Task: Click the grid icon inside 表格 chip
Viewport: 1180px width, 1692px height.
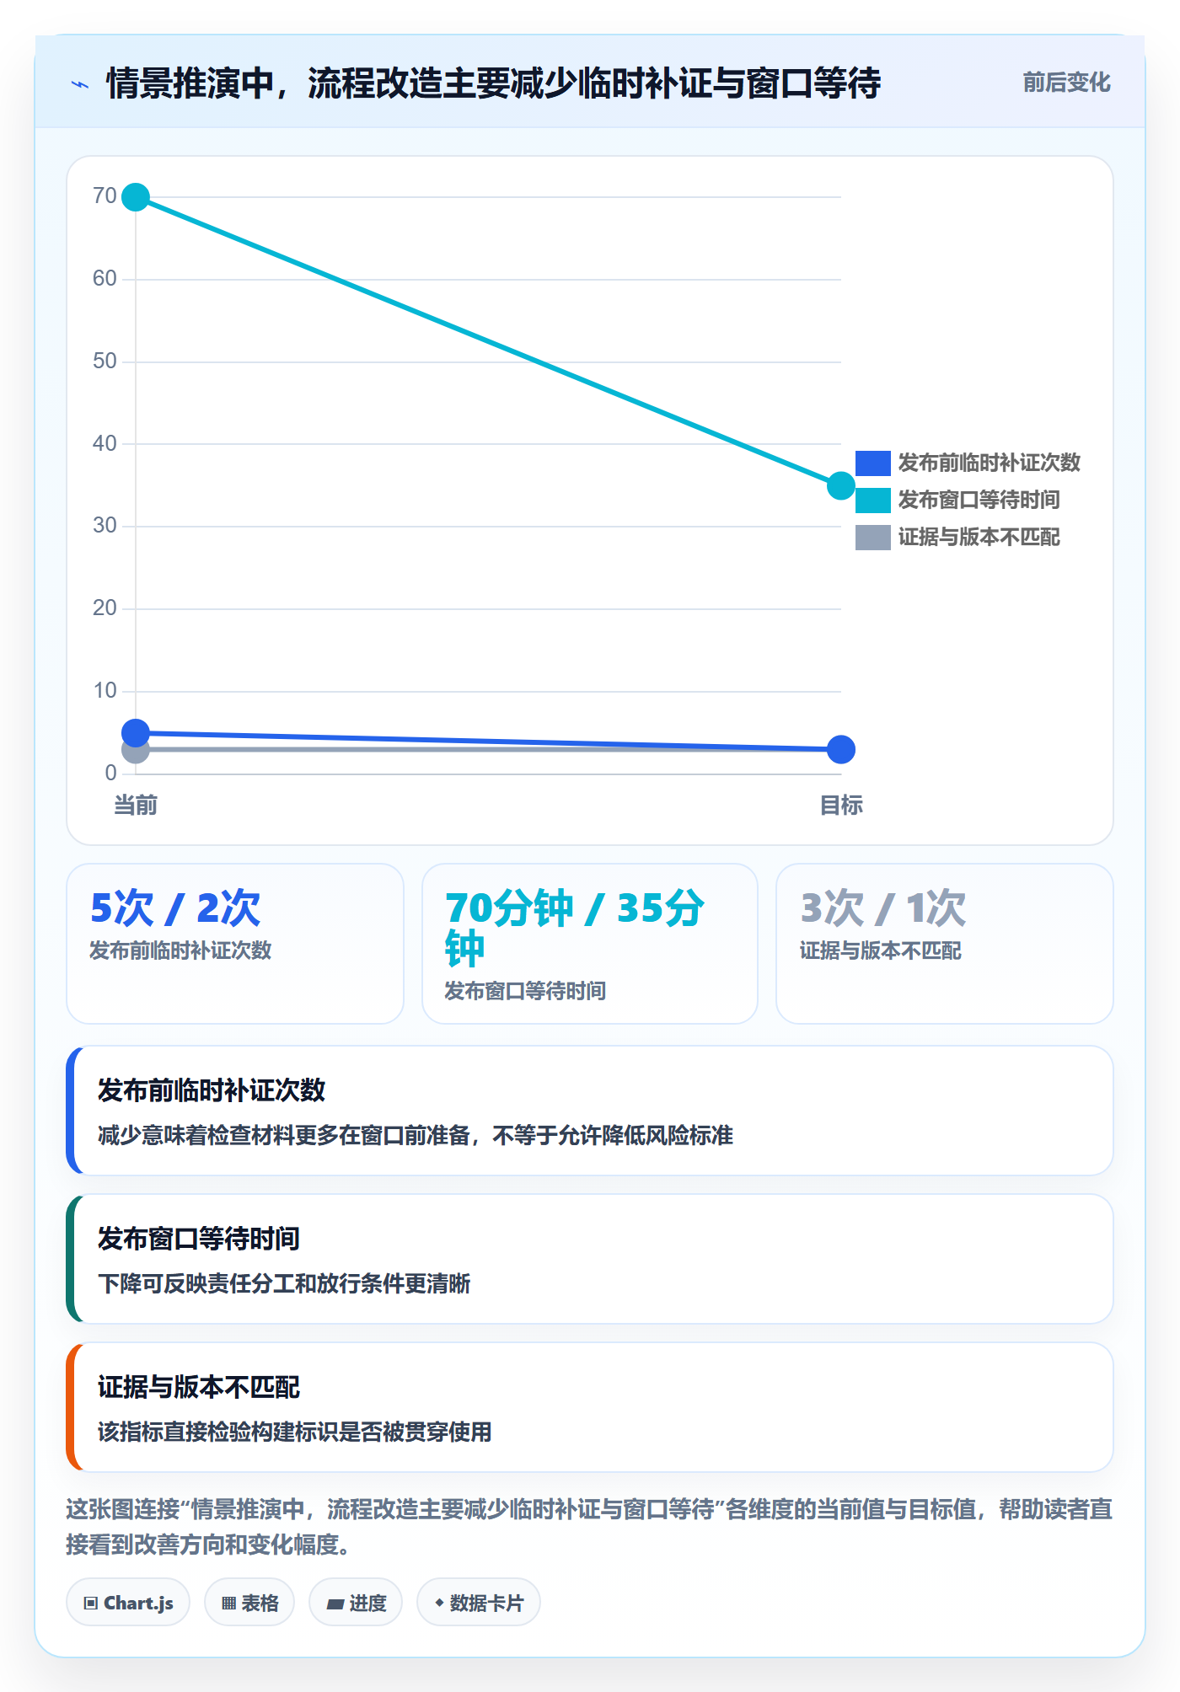Action: (x=229, y=1603)
